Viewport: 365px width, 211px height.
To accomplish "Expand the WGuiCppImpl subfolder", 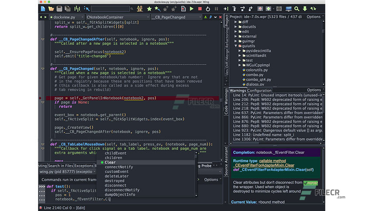I will 239,65.
